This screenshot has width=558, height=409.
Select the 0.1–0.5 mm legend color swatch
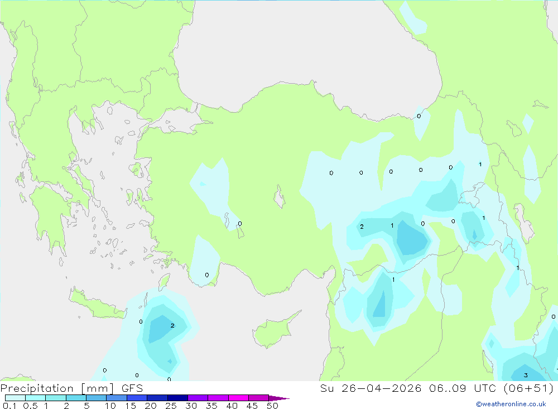pos(15,398)
